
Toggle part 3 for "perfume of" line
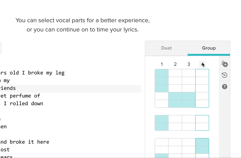click(189, 96)
